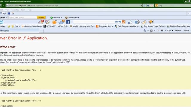Click the Snagit capture profile icon
The width and height of the screenshot is (191, 107).
[x=13, y=13]
